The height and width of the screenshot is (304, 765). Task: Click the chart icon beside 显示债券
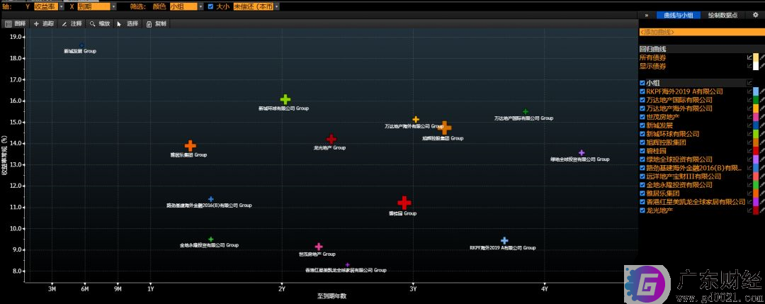pyautogui.click(x=749, y=66)
